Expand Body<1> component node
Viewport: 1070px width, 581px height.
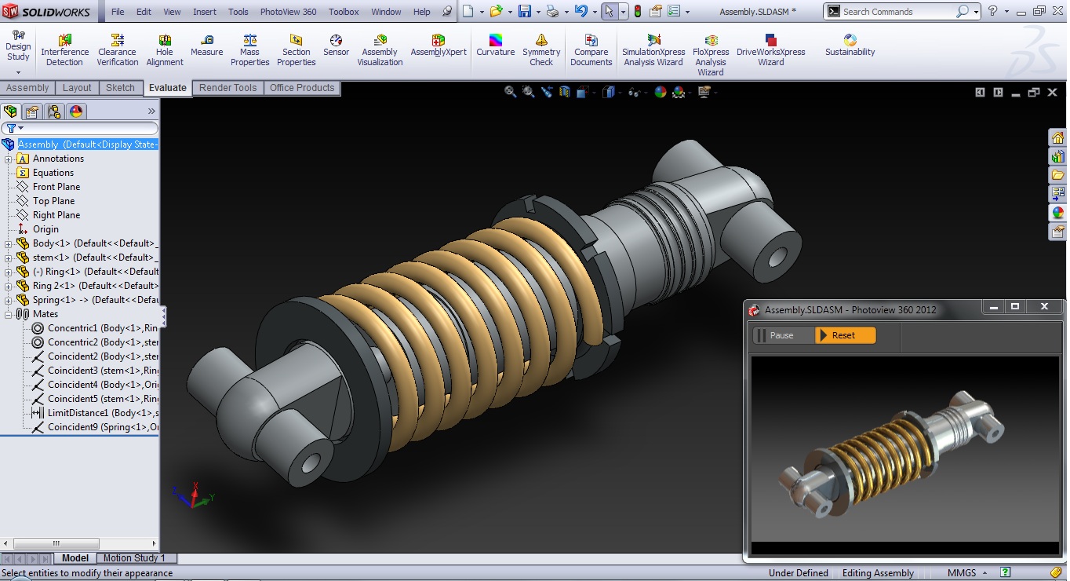pyautogui.click(x=9, y=243)
